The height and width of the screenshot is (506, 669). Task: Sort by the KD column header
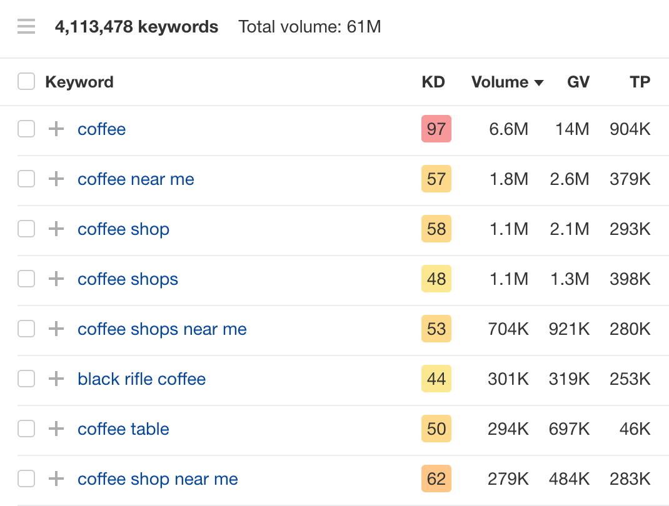pyautogui.click(x=434, y=82)
